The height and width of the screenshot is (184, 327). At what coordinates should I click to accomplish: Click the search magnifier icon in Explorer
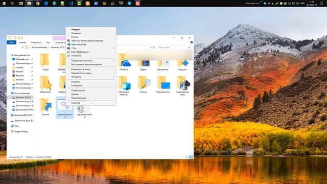coord(189,48)
